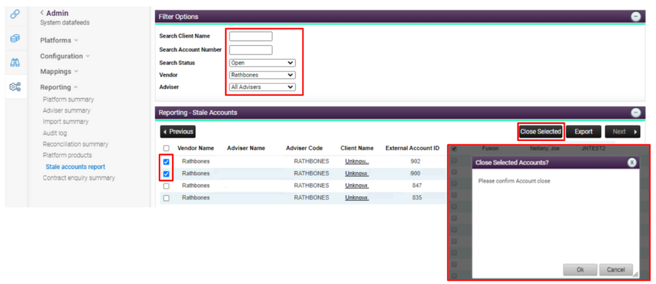
Task: Go back using Admin back arrow
Action: point(42,13)
